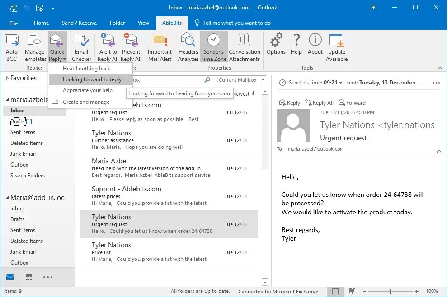The height and width of the screenshot is (297, 447).
Task: Switch to Reading view in status bar
Action: 353,291
